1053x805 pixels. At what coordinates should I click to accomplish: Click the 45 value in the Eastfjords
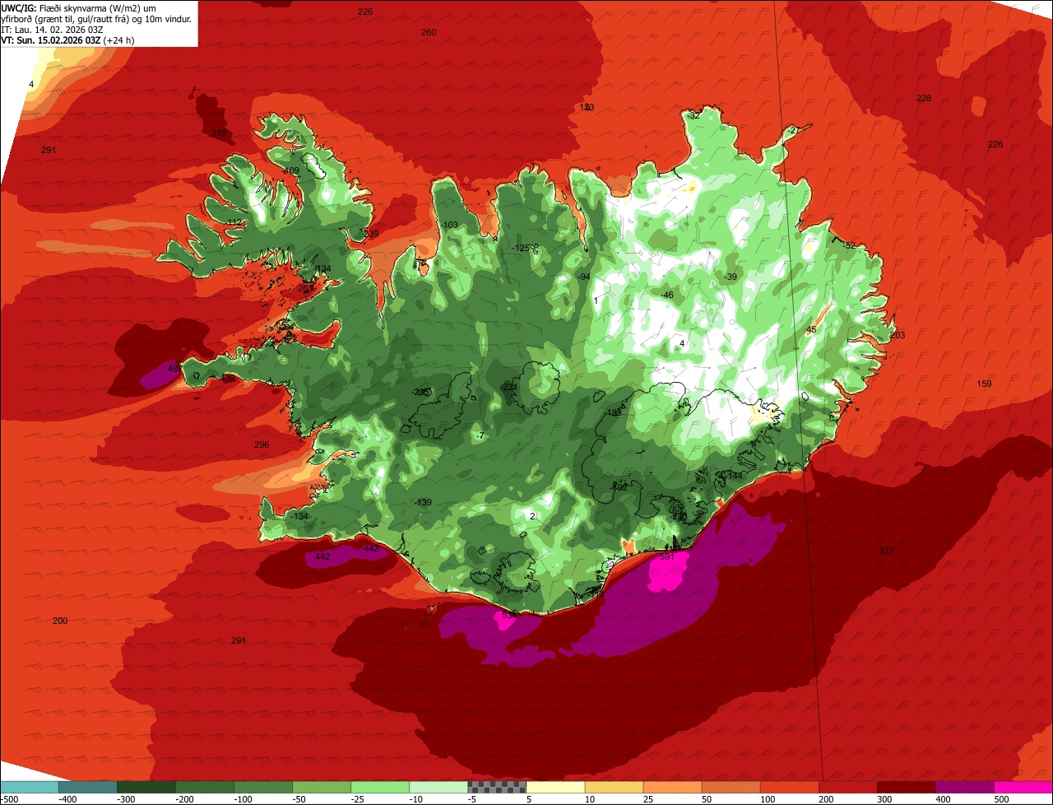pyautogui.click(x=811, y=330)
